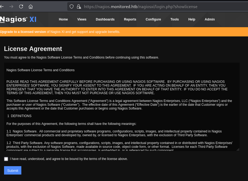This screenshot has height=181, width=248.
Task: Click the '1.1 Nagios Software.' definition text
Action: [x=114, y=133]
